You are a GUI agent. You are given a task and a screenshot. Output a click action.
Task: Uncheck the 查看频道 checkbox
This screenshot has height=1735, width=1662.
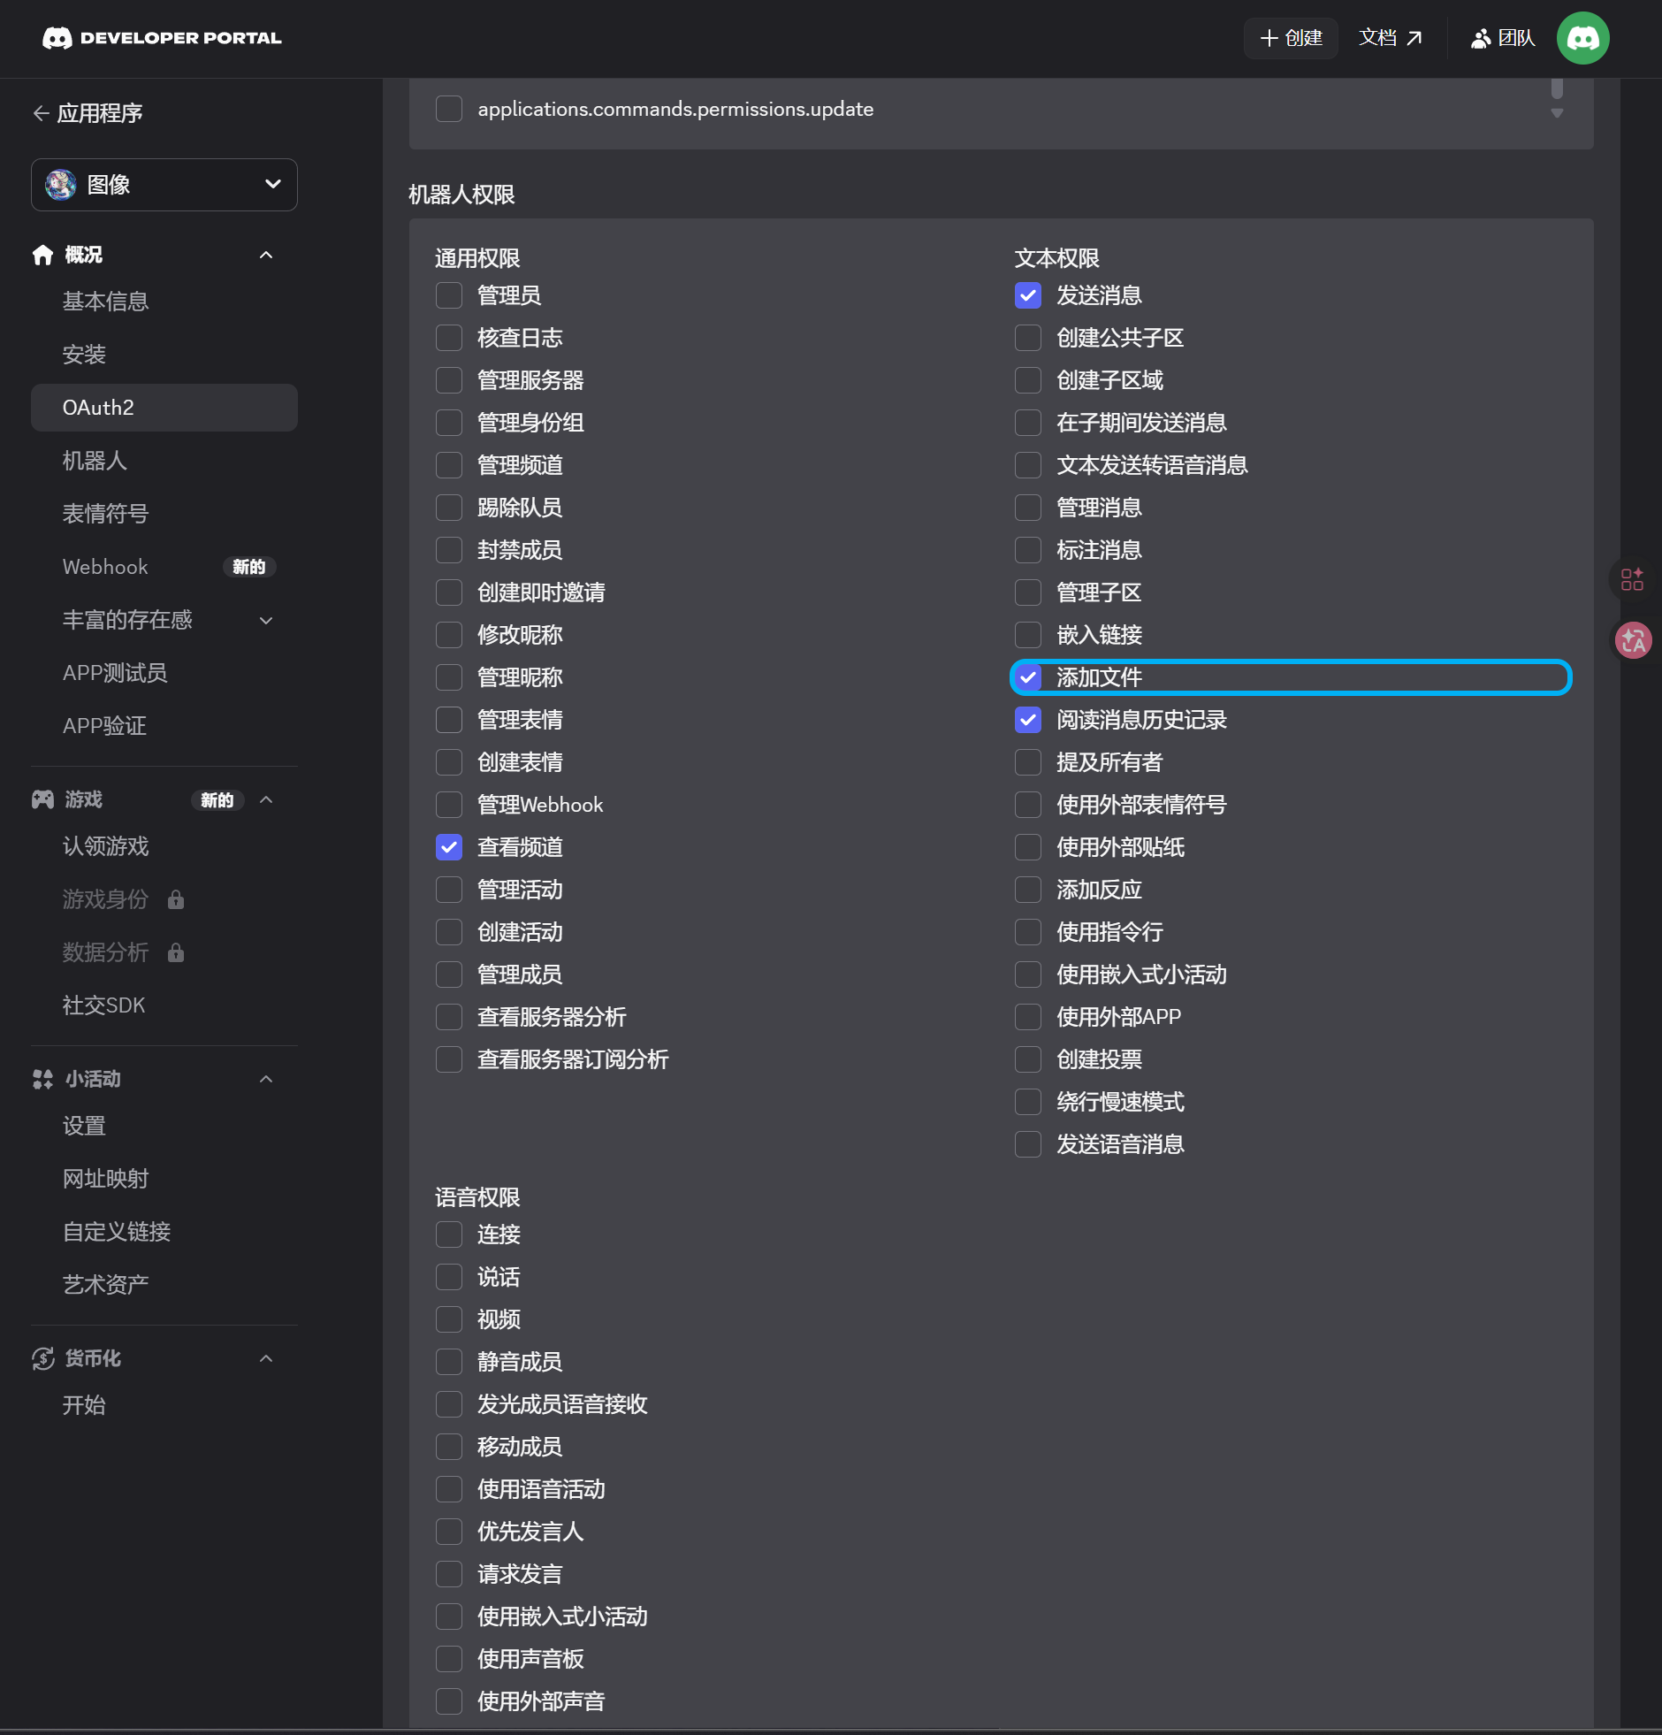click(449, 848)
